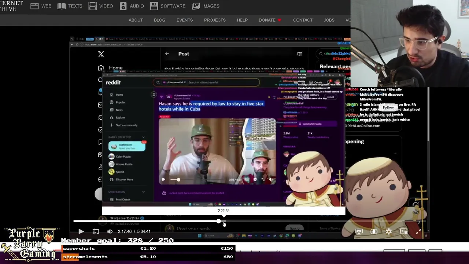
Task: Click the back arrow beside Post on X
Action: tap(167, 54)
